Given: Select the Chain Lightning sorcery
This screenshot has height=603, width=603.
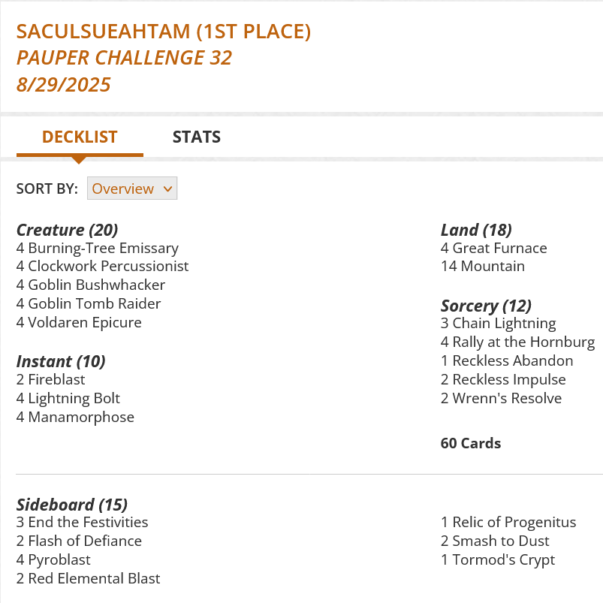Looking at the screenshot, I should click(504, 323).
